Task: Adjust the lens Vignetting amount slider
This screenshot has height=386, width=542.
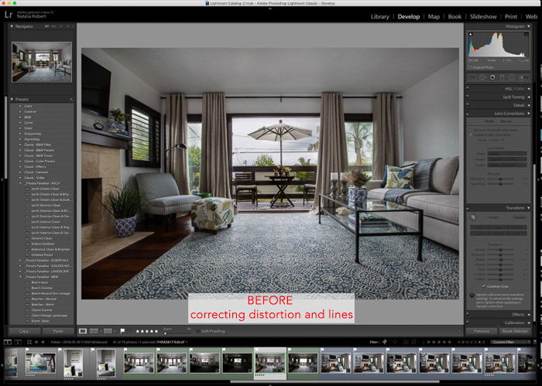Action: tap(500, 184)
